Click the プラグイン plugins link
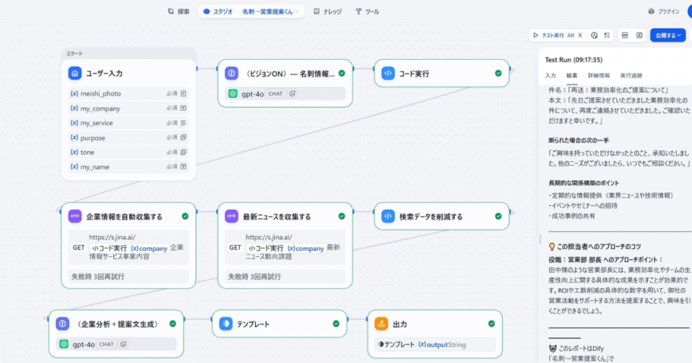692x363 pixels. [x=664, y=11]
